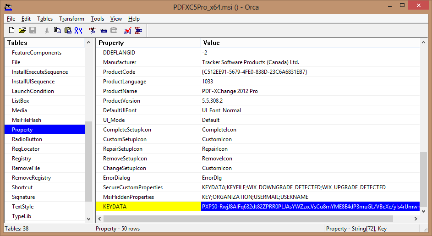Click the Find binoculars toolbar icon
Viewport: 432px width, 236px height.
click(78, 30)
